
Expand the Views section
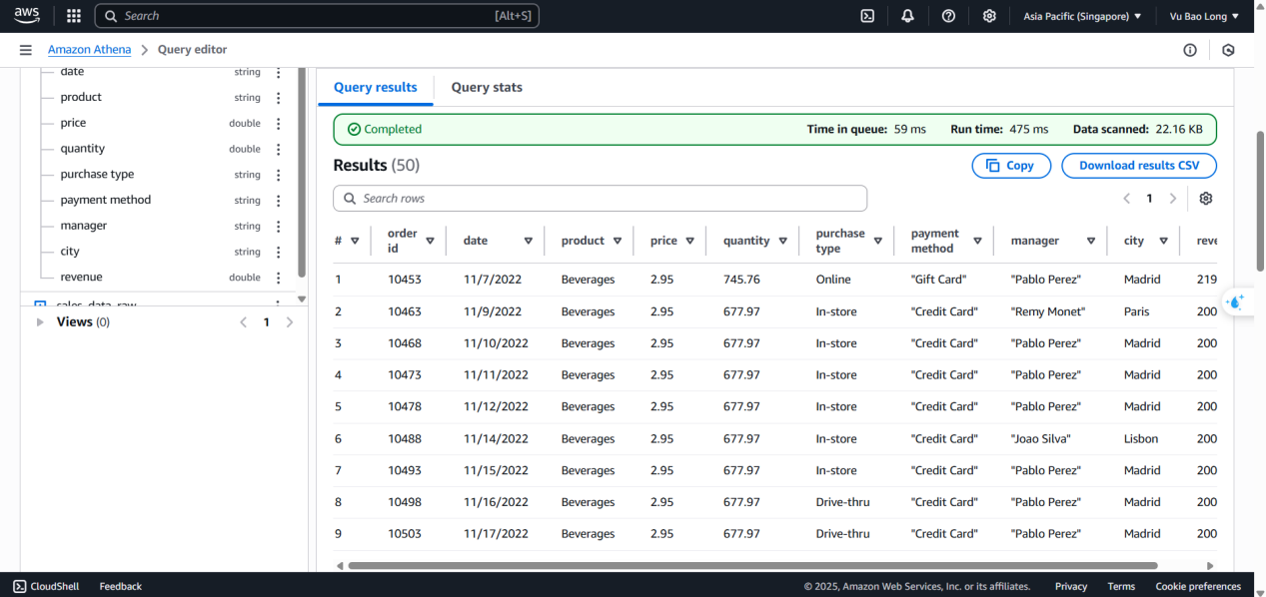(40, 322)
